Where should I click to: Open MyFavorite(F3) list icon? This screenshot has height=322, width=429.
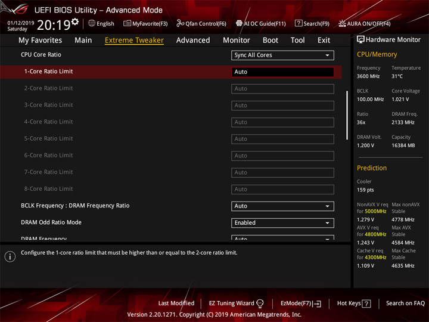tap(127, 23)
